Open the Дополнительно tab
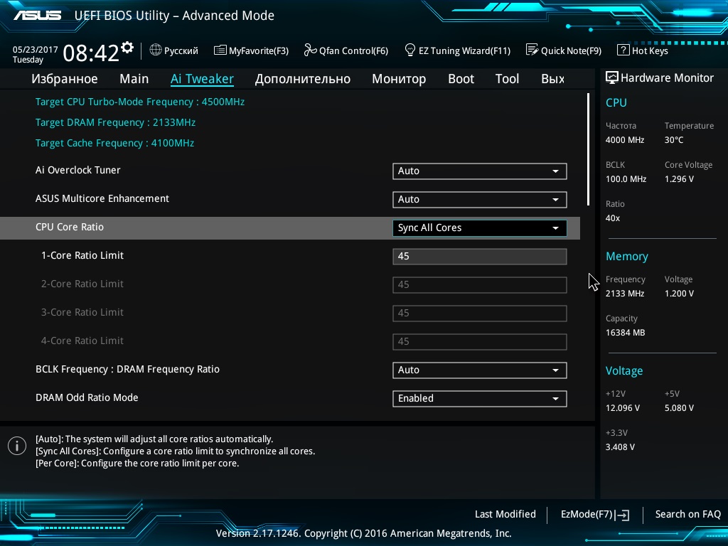 (303, 79)
